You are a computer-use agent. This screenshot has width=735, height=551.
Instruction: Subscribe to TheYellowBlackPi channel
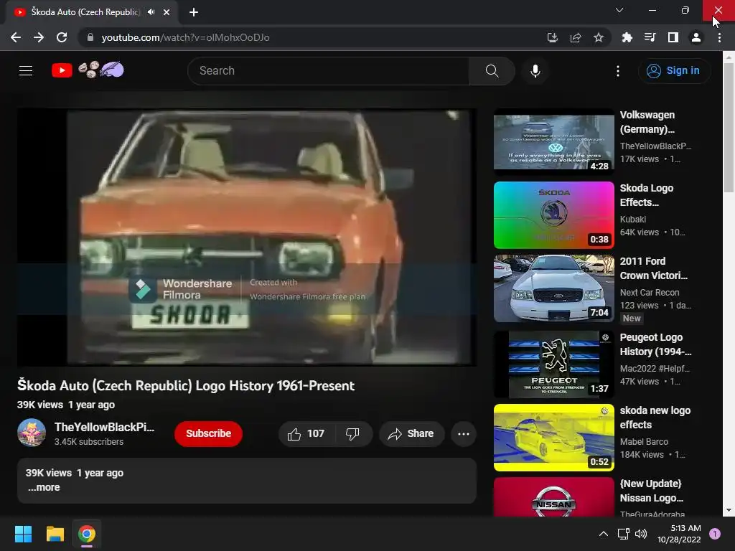click(208, 434)
